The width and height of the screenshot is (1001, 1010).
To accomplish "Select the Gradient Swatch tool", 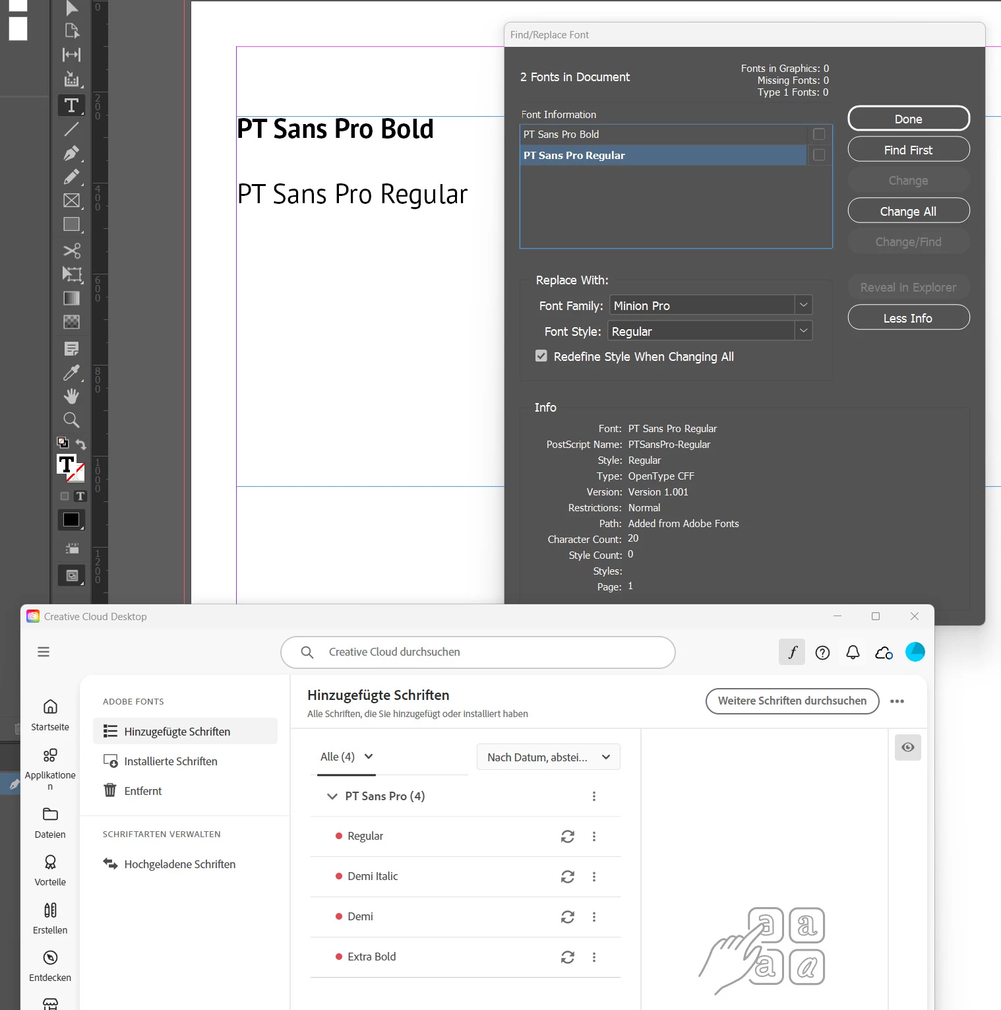I will [71, 298].
